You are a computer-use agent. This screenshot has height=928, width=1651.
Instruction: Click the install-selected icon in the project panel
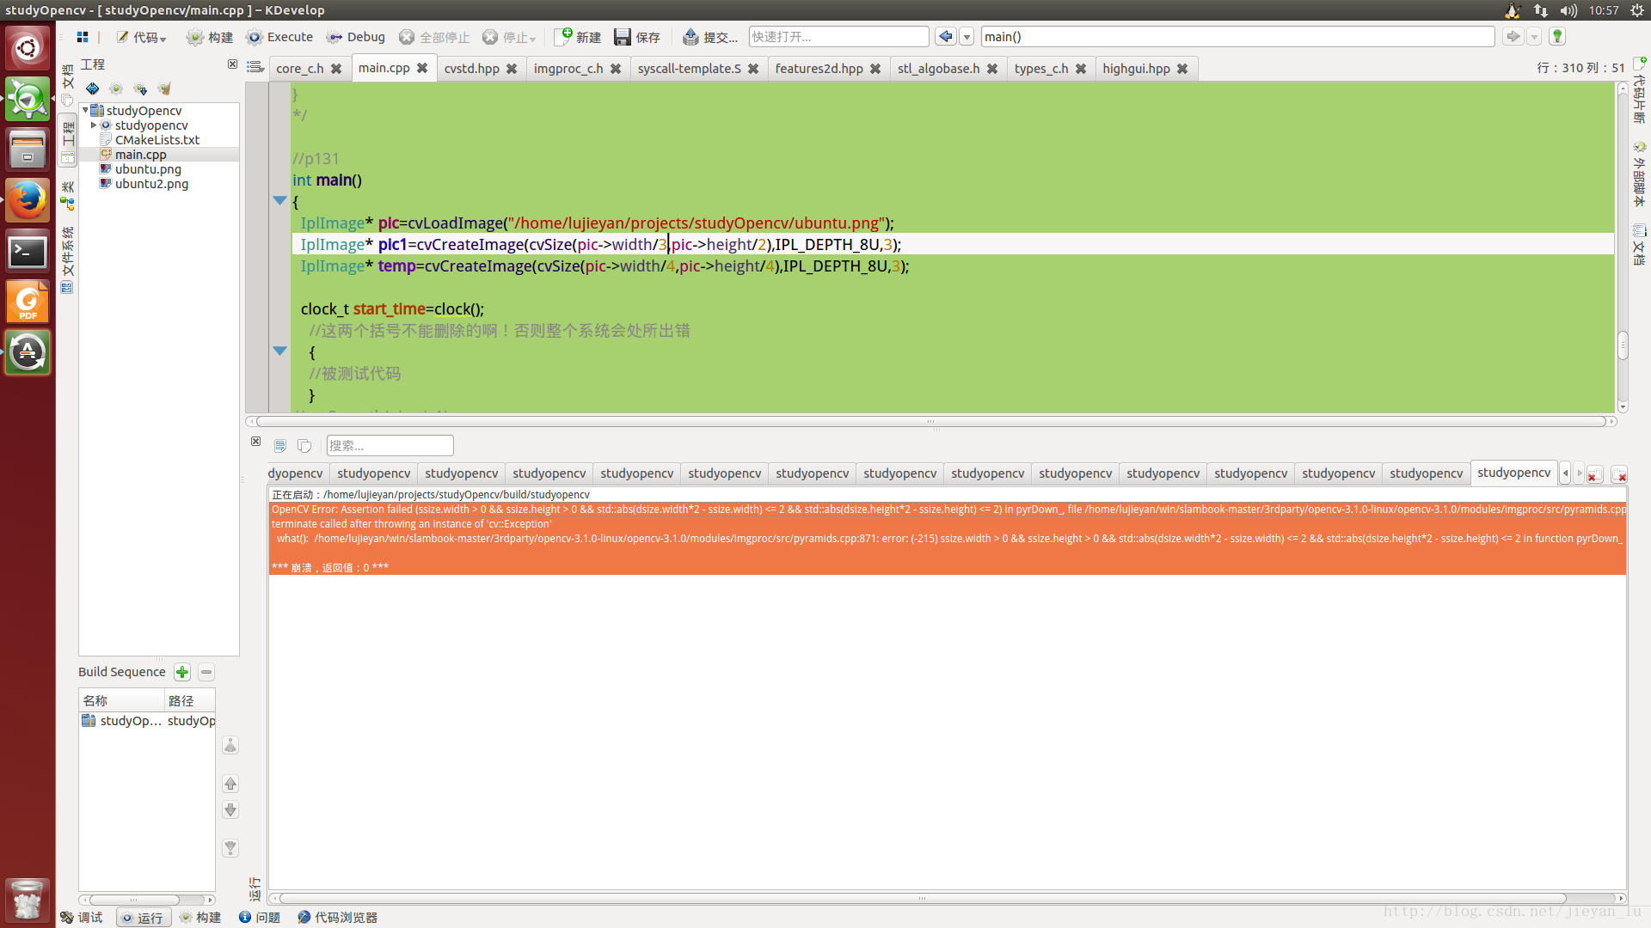tap(140, 89)
